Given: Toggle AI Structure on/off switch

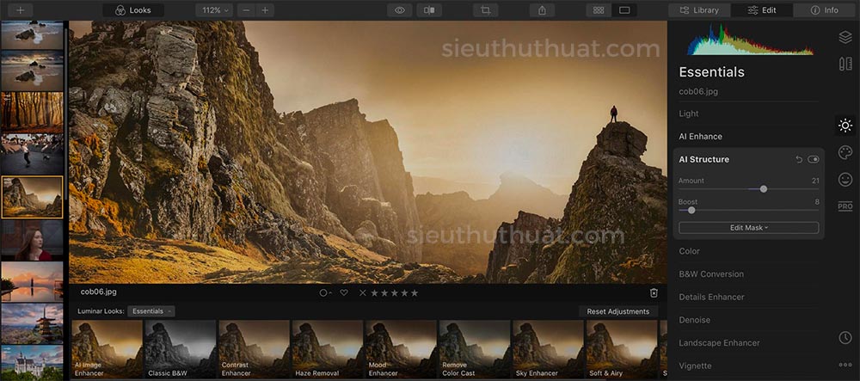Looking at the screenshot, I should (x=814, y=159).
